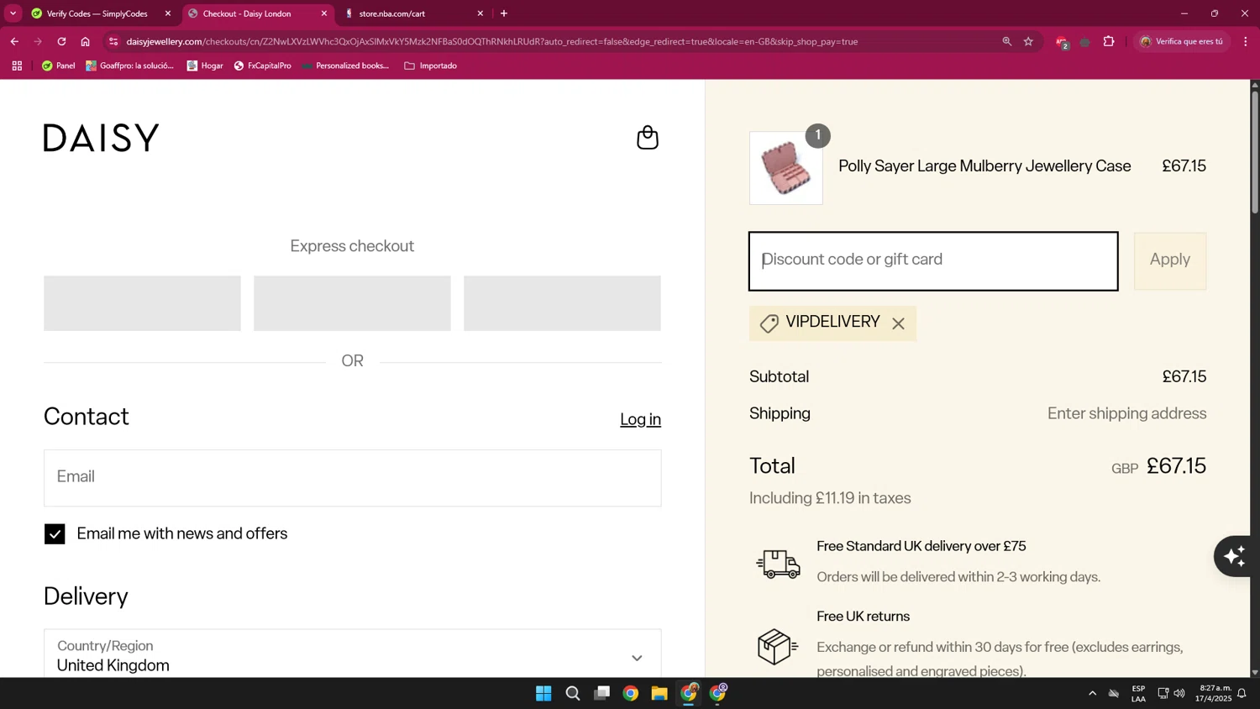
Task: Open File Explorer from taskbar
Action: 659,693
